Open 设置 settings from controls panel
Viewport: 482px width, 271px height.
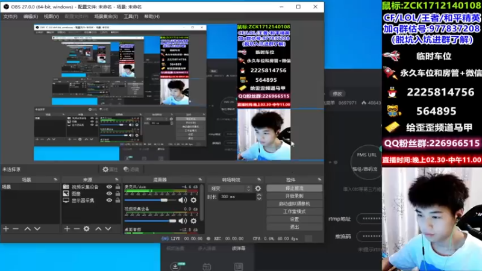pos(294,219)
